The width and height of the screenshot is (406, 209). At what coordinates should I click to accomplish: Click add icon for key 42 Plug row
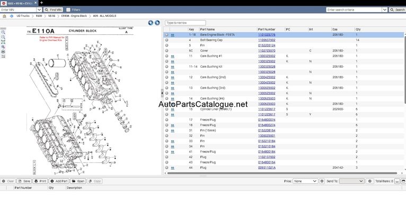point(166,157)
